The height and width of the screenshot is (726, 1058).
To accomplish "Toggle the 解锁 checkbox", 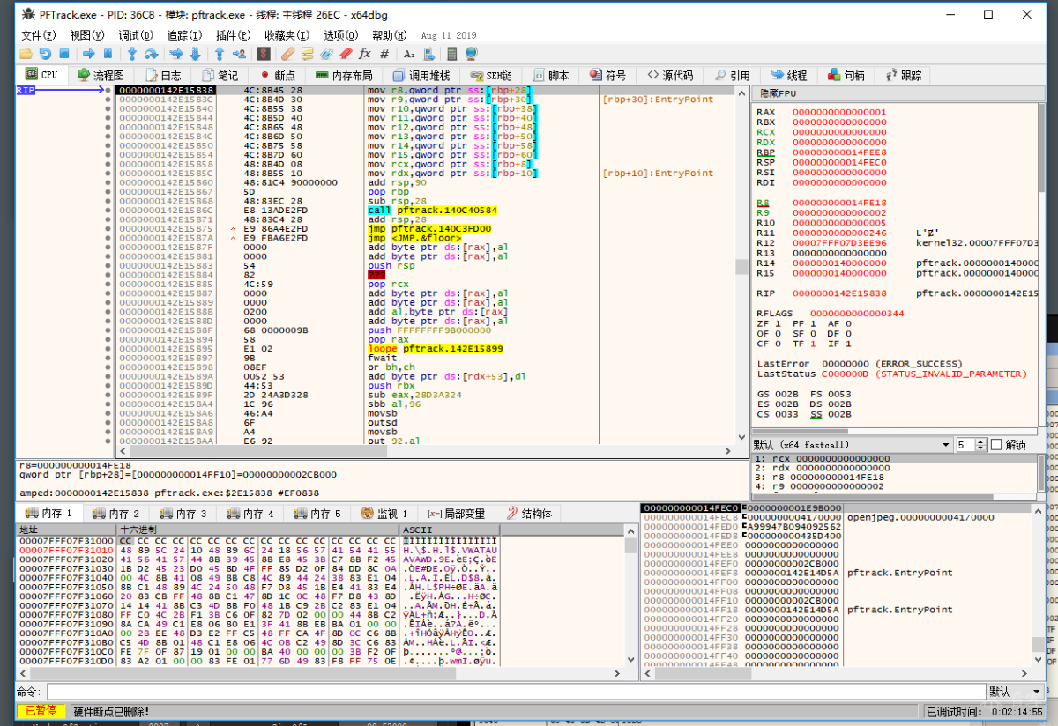I will (997, 445).
